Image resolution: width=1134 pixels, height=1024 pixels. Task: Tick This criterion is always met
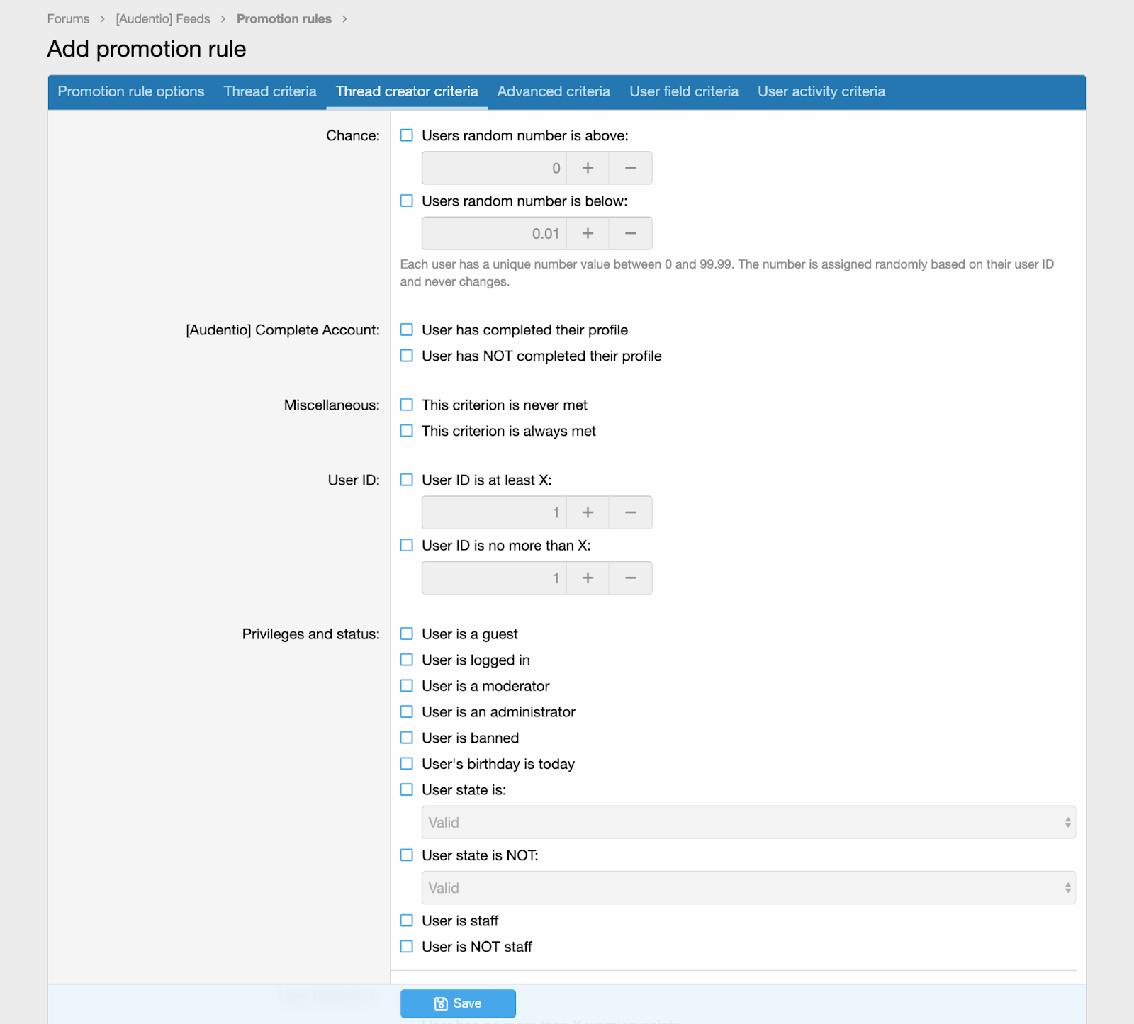click(407, 431)
